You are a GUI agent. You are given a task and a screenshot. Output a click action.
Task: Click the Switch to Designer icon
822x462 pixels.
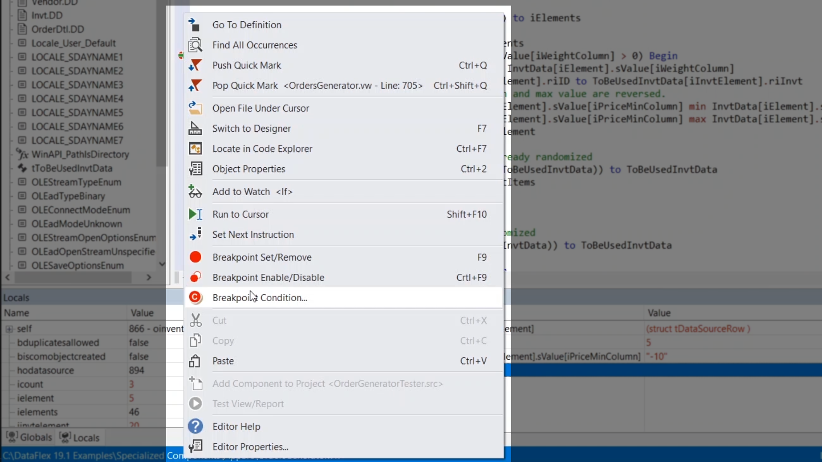pyautogui.click(x=195, y=128)
